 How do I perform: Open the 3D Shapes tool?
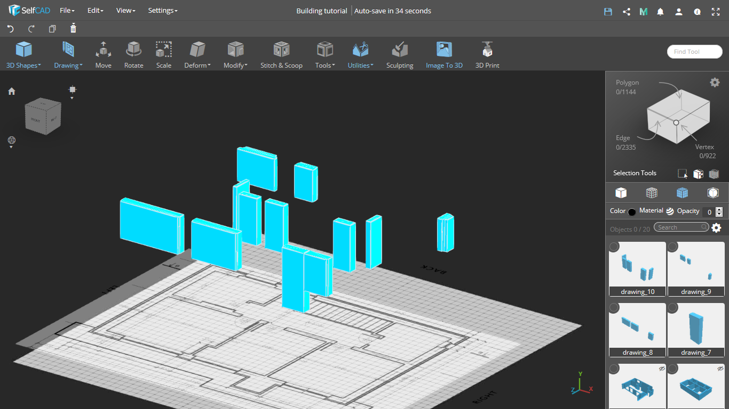[23, 55]
